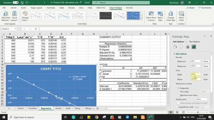Open Excel from Windows taskbar
Screen dimensions: 214x120
click(150, 117)
